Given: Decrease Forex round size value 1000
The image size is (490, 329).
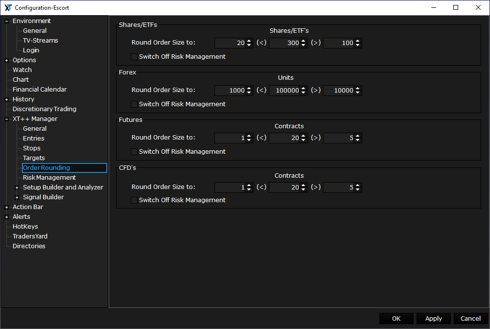Looking at the screenshot, I should coord(249,93).
